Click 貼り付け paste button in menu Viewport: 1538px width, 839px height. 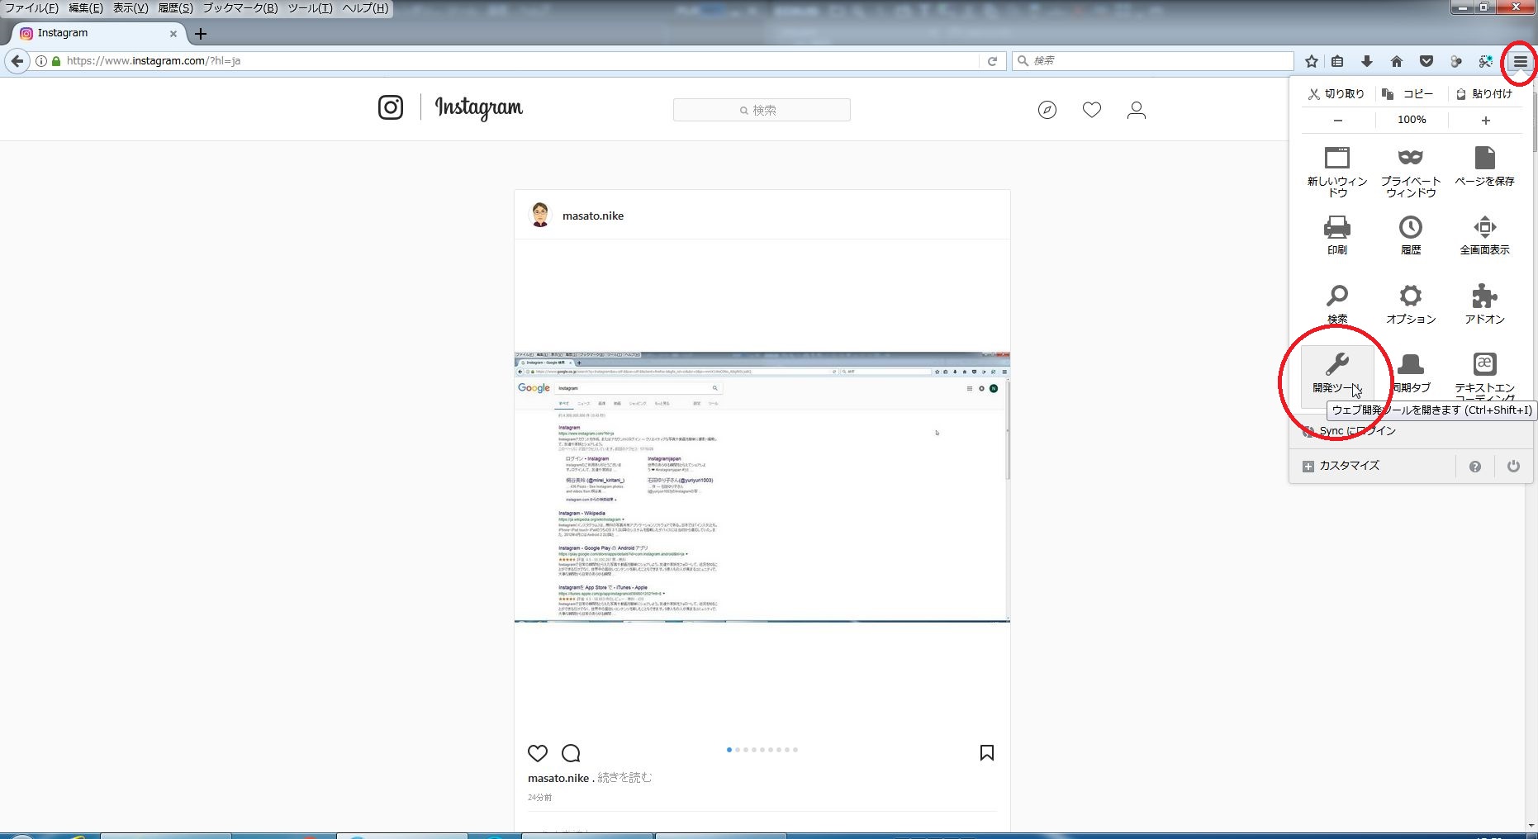tap(1484, 93)
